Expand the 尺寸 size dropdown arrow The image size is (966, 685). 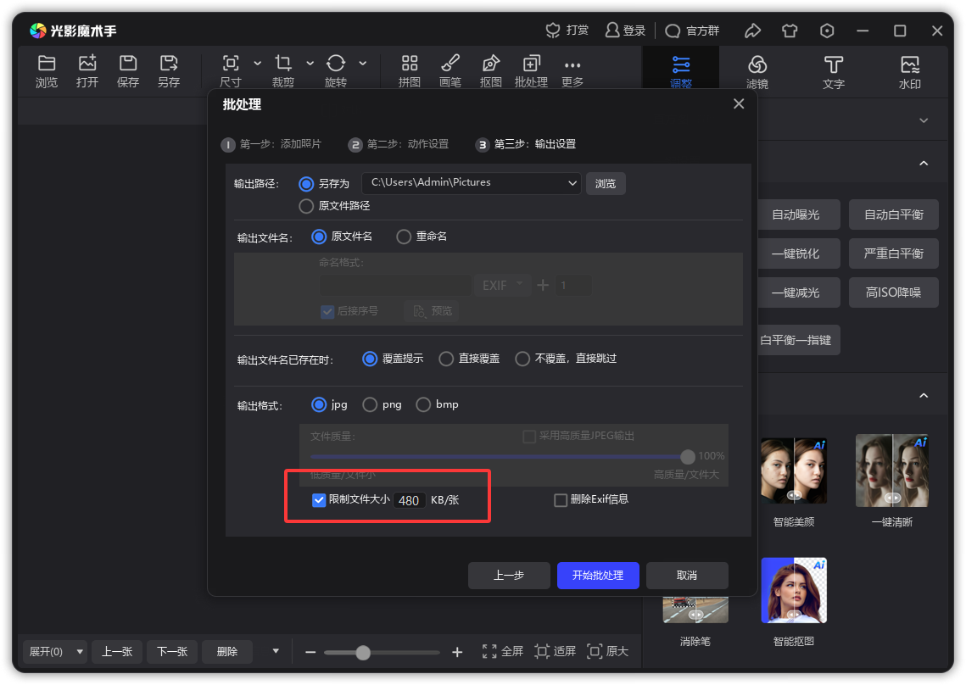point(258,64)
